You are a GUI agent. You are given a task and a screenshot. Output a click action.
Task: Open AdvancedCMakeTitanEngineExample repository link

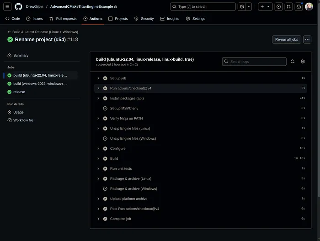coord(81,6)
